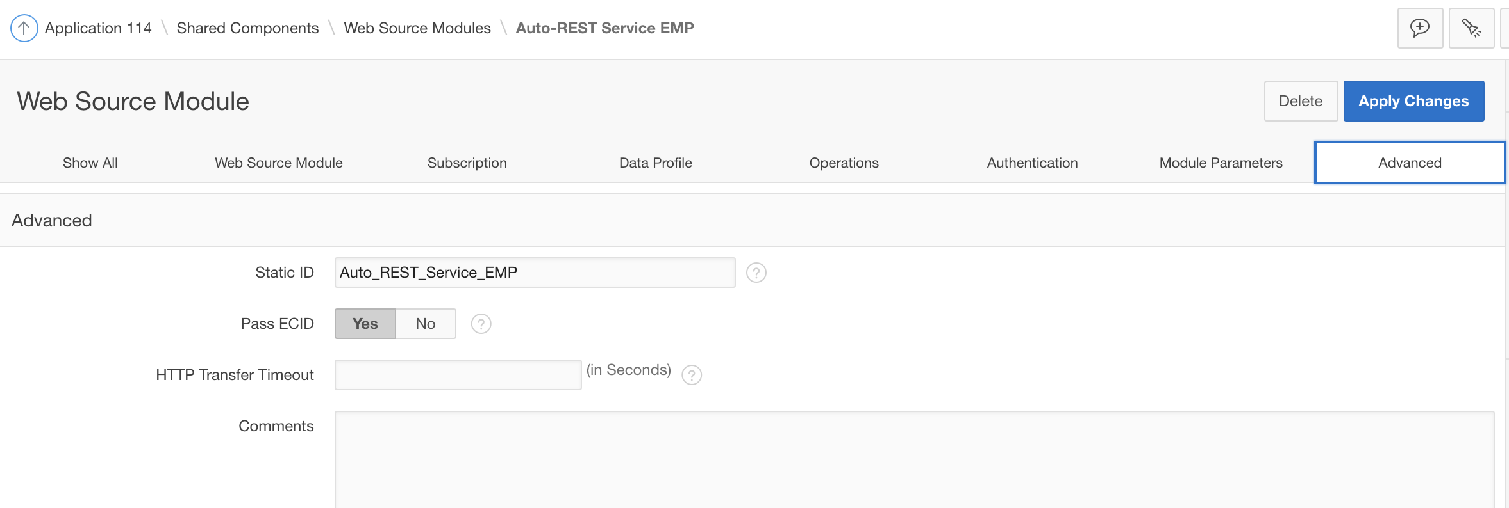
Task: Show help for Pass ECID option
Action: tap(481, 324)
